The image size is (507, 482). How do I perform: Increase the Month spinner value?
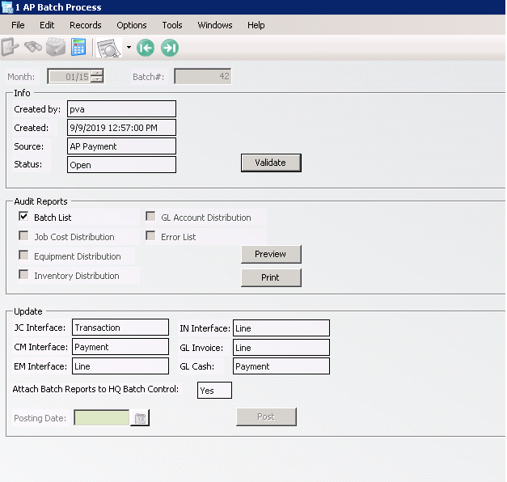coord(97,73)
